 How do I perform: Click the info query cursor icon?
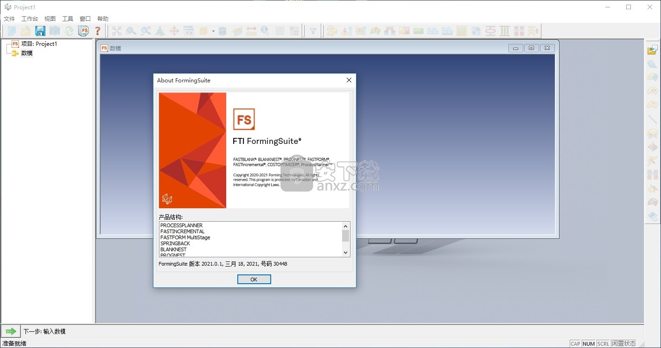pos(265,31)
